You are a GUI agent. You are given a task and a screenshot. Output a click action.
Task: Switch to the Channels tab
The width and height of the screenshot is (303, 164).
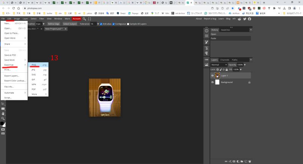(x=225, y=60)
